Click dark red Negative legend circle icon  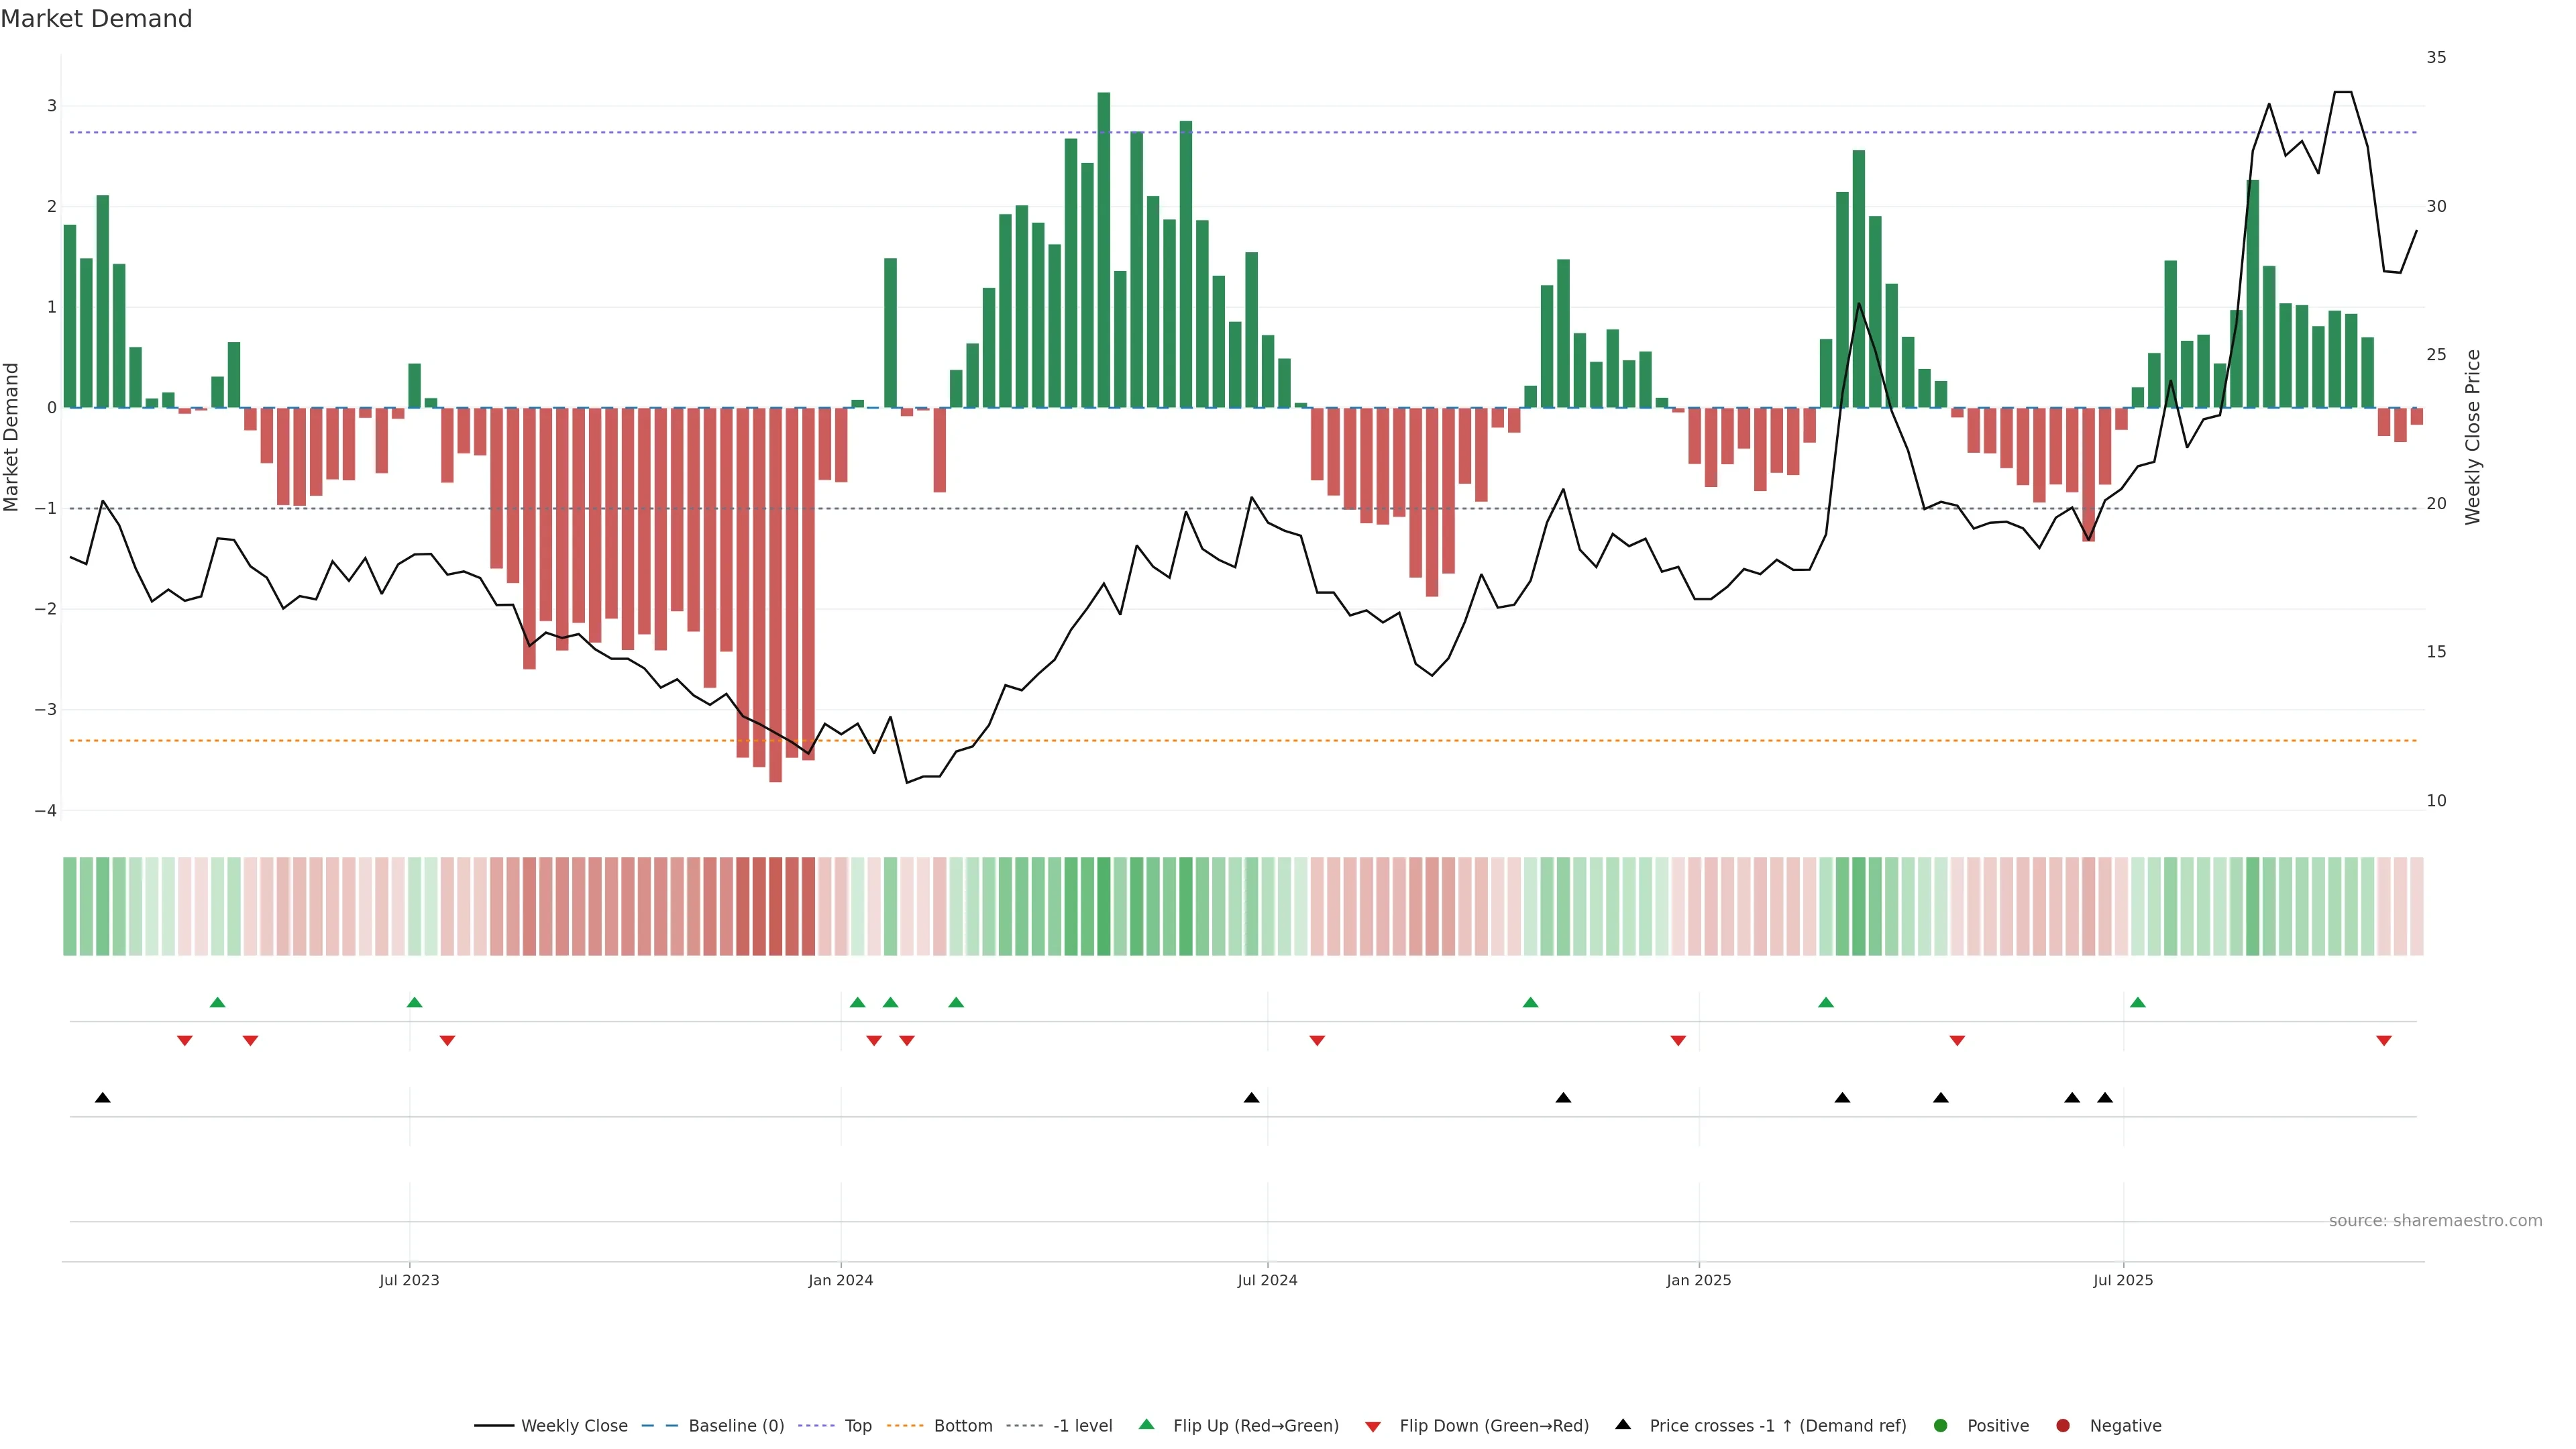[x=2063, y=1426]
